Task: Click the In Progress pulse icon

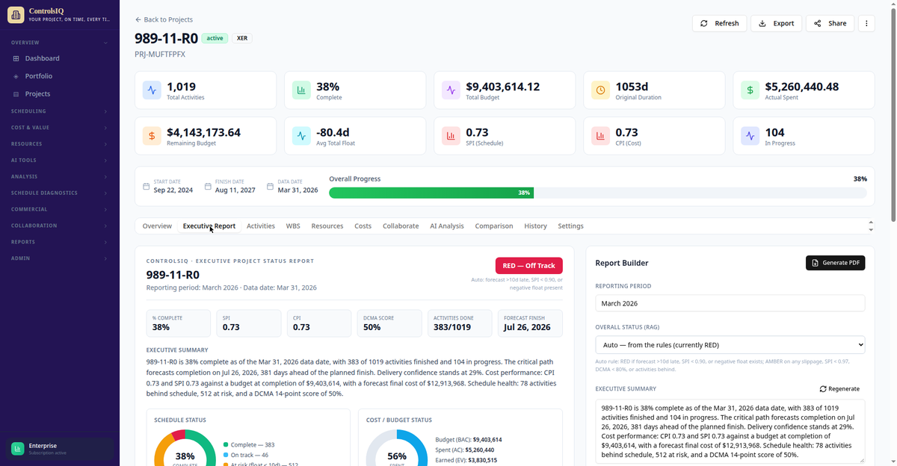Action: pos(750,136)
